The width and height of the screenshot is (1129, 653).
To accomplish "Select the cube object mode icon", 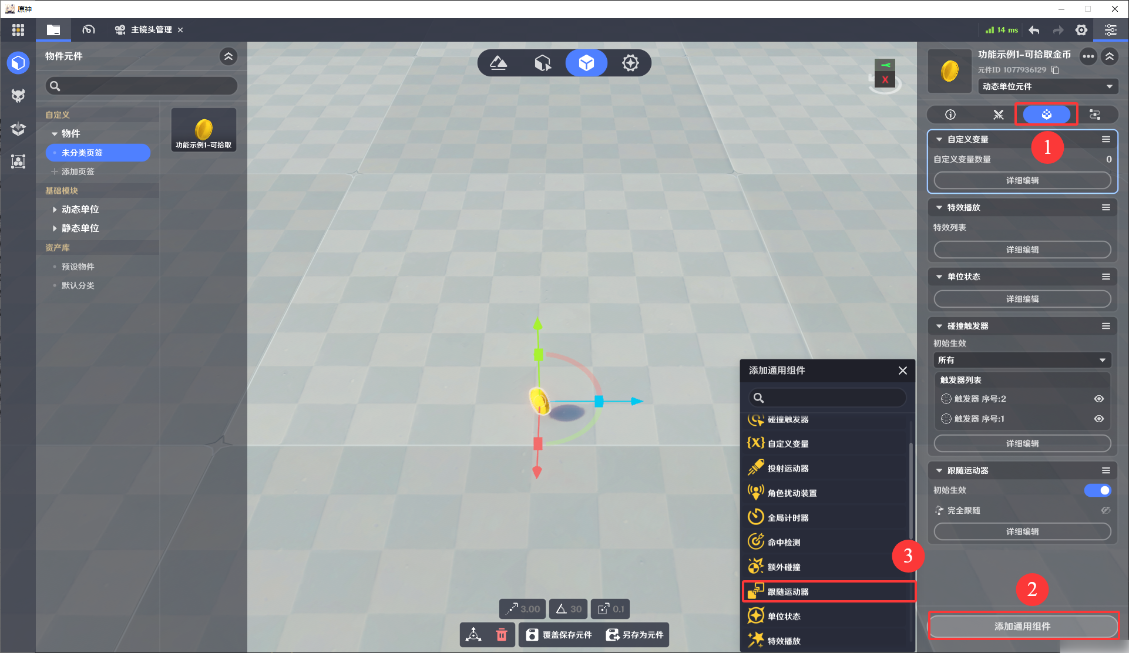I will [586, 63].
